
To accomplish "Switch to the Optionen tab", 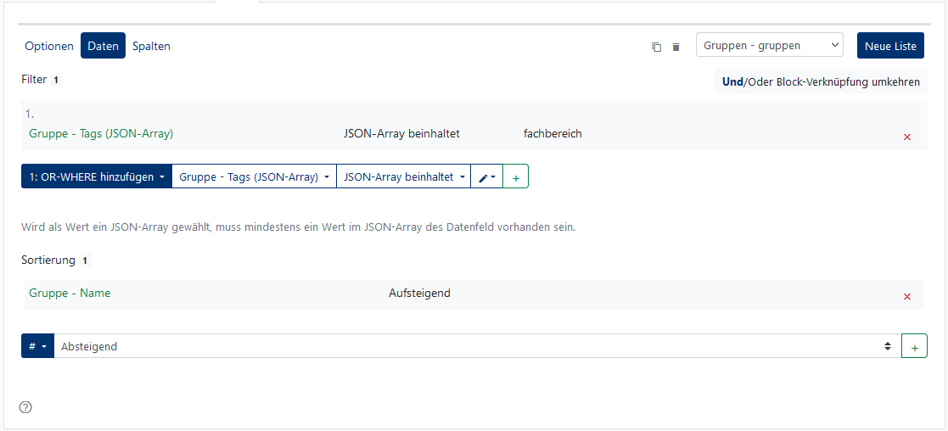I will 49,46.
